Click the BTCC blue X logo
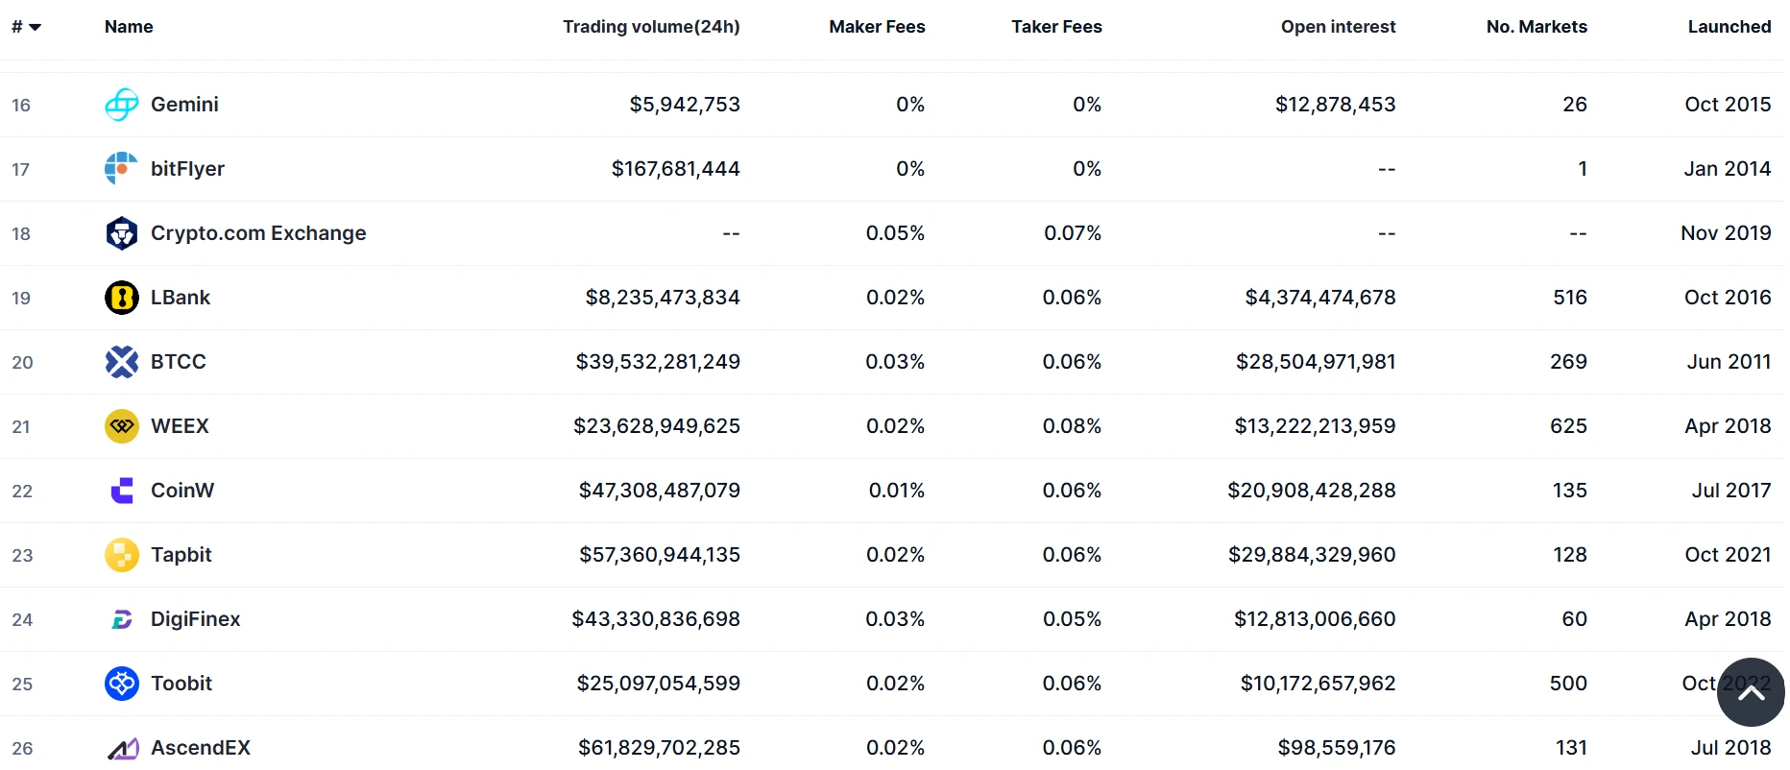 pos(122,362)
